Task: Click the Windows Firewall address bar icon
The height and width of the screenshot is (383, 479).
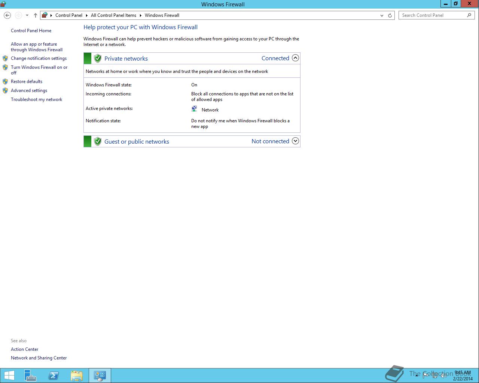Action: click(x=45, y=15)
